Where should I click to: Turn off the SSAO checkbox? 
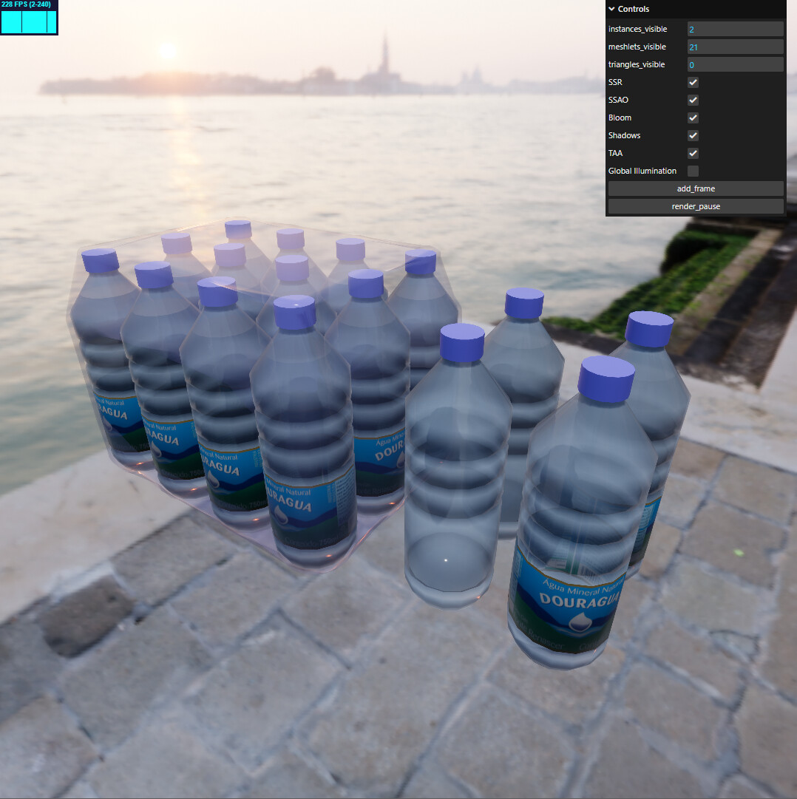coord(693,101)
